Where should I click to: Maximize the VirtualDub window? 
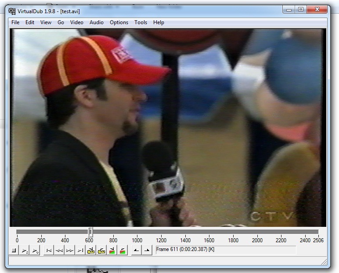tap(301, 10)
